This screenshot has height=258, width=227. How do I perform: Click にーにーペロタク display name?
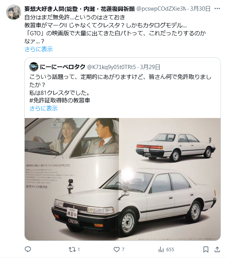click(x=62, y=67)
